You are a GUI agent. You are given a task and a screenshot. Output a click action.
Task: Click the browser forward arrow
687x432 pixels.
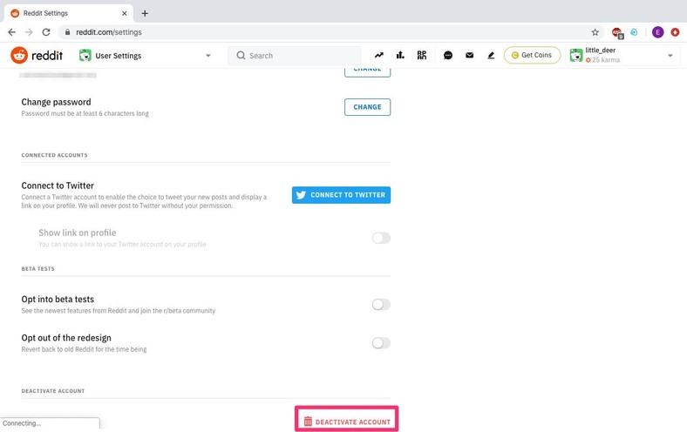tap(29, 32)
